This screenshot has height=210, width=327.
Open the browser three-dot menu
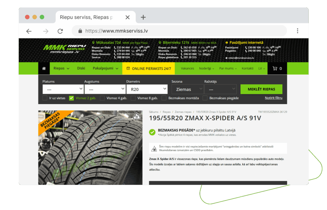[x=298, y=31]
